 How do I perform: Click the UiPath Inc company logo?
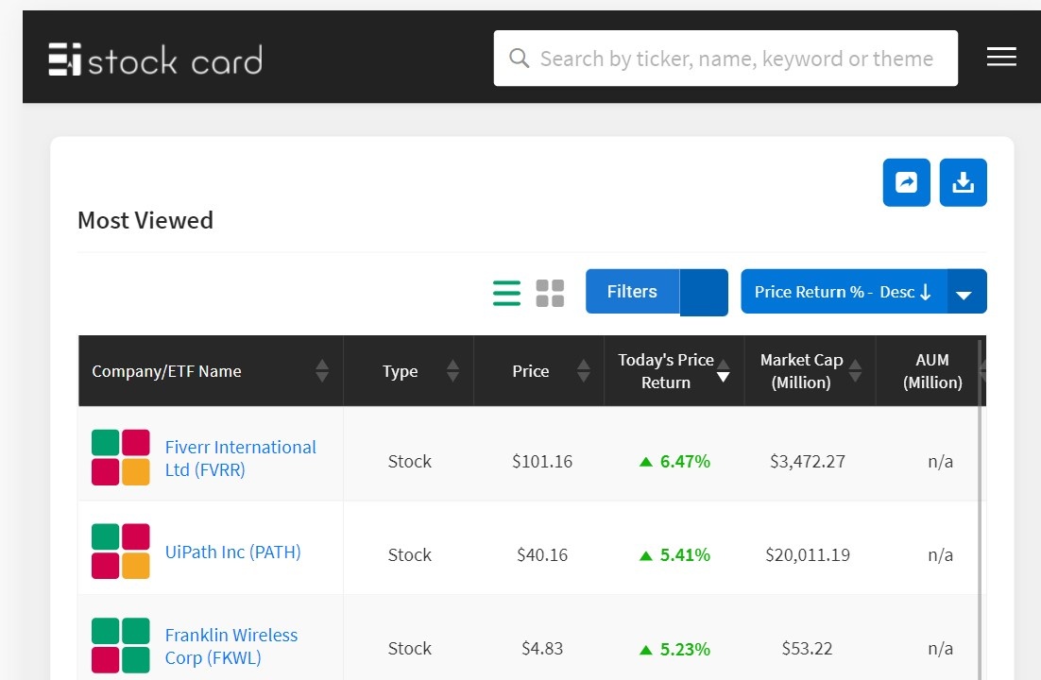click(121, 552)
